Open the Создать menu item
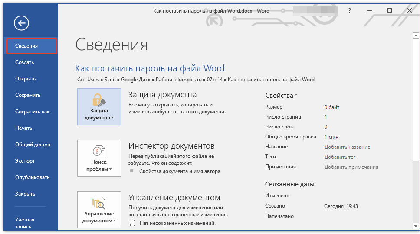The image size is (420, 234). pyautogui.click(x=24, y=62)
